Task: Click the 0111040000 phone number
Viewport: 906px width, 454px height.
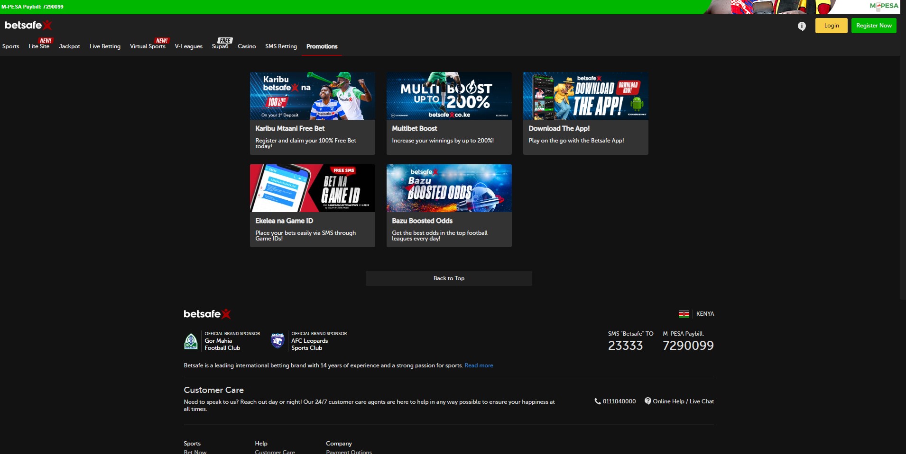Action: coord(619,401)
